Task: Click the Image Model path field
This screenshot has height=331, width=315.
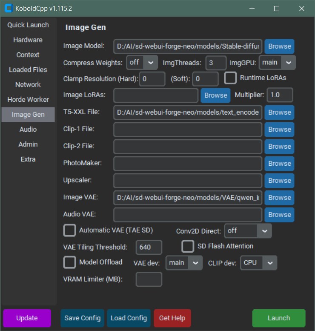Action: pos(188,46)
